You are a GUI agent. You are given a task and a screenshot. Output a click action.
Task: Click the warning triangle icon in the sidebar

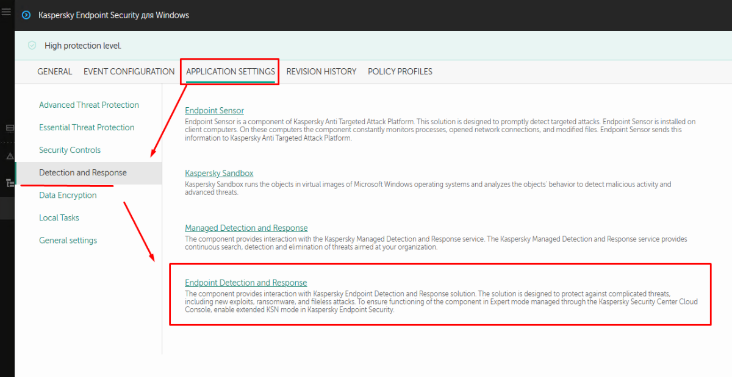pyautogui.click(x=9, y=157)
